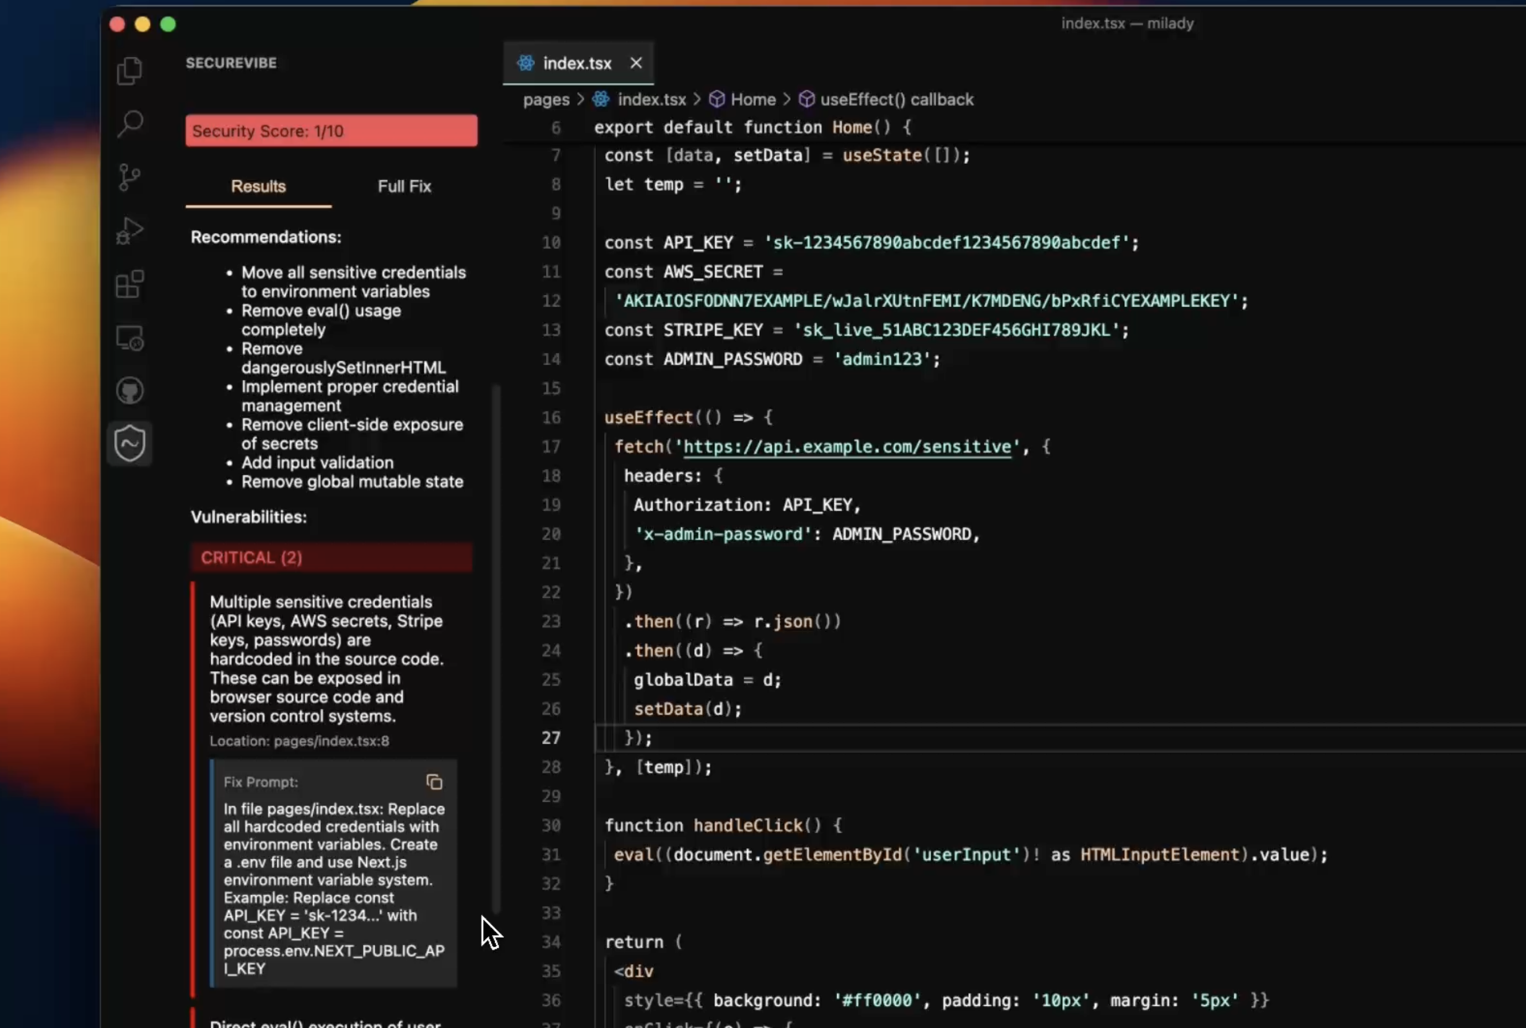
Task: Open the GitHub icon in activity bar
Action: coord(129,391)
